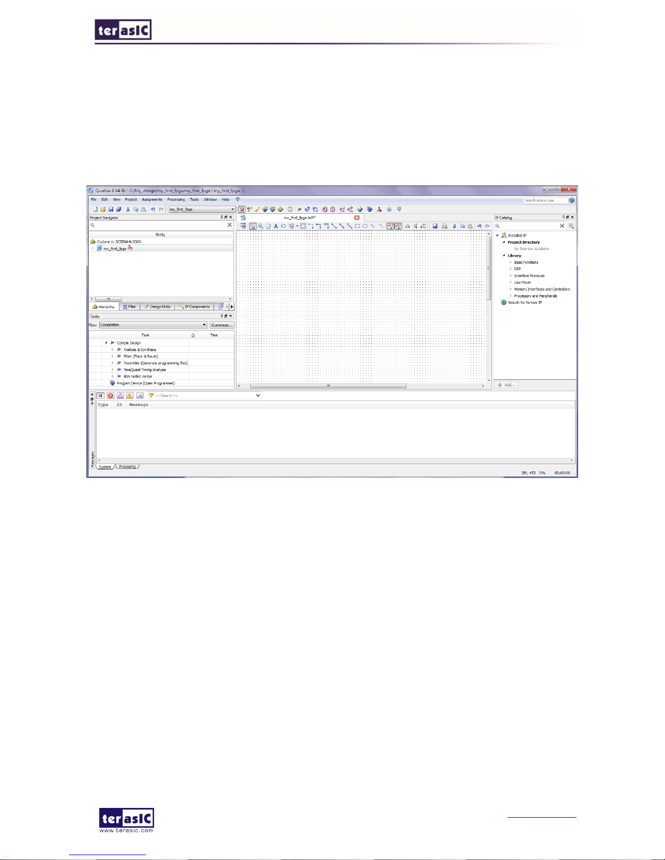This screenshot has width=665, height=860.
Task: Select the Text tool (A) in schematic toolbar
Action: [276, 226]
